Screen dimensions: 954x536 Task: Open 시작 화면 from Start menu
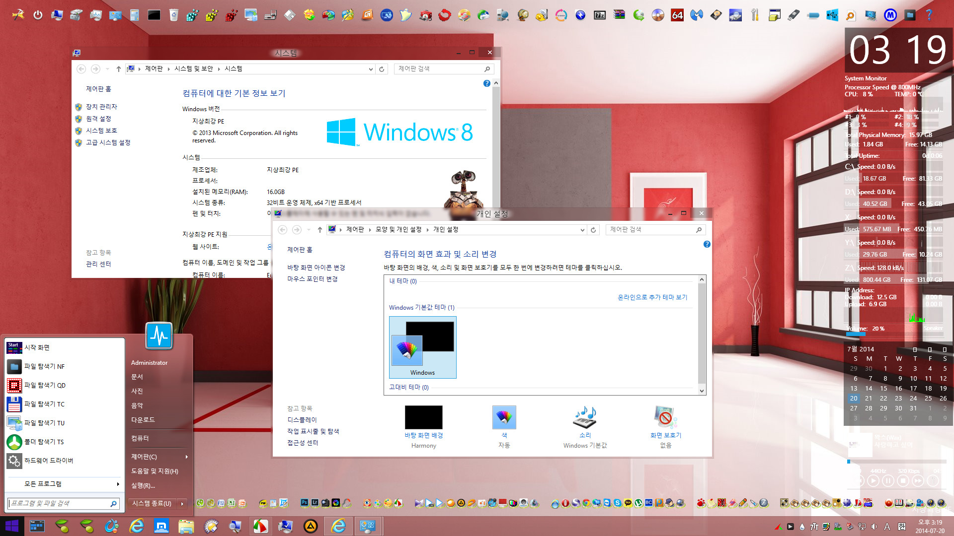(64, 347)
